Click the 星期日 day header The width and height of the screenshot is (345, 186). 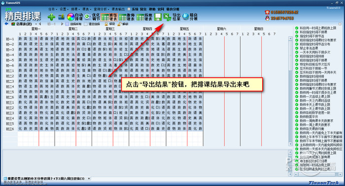tap(259, 29)
